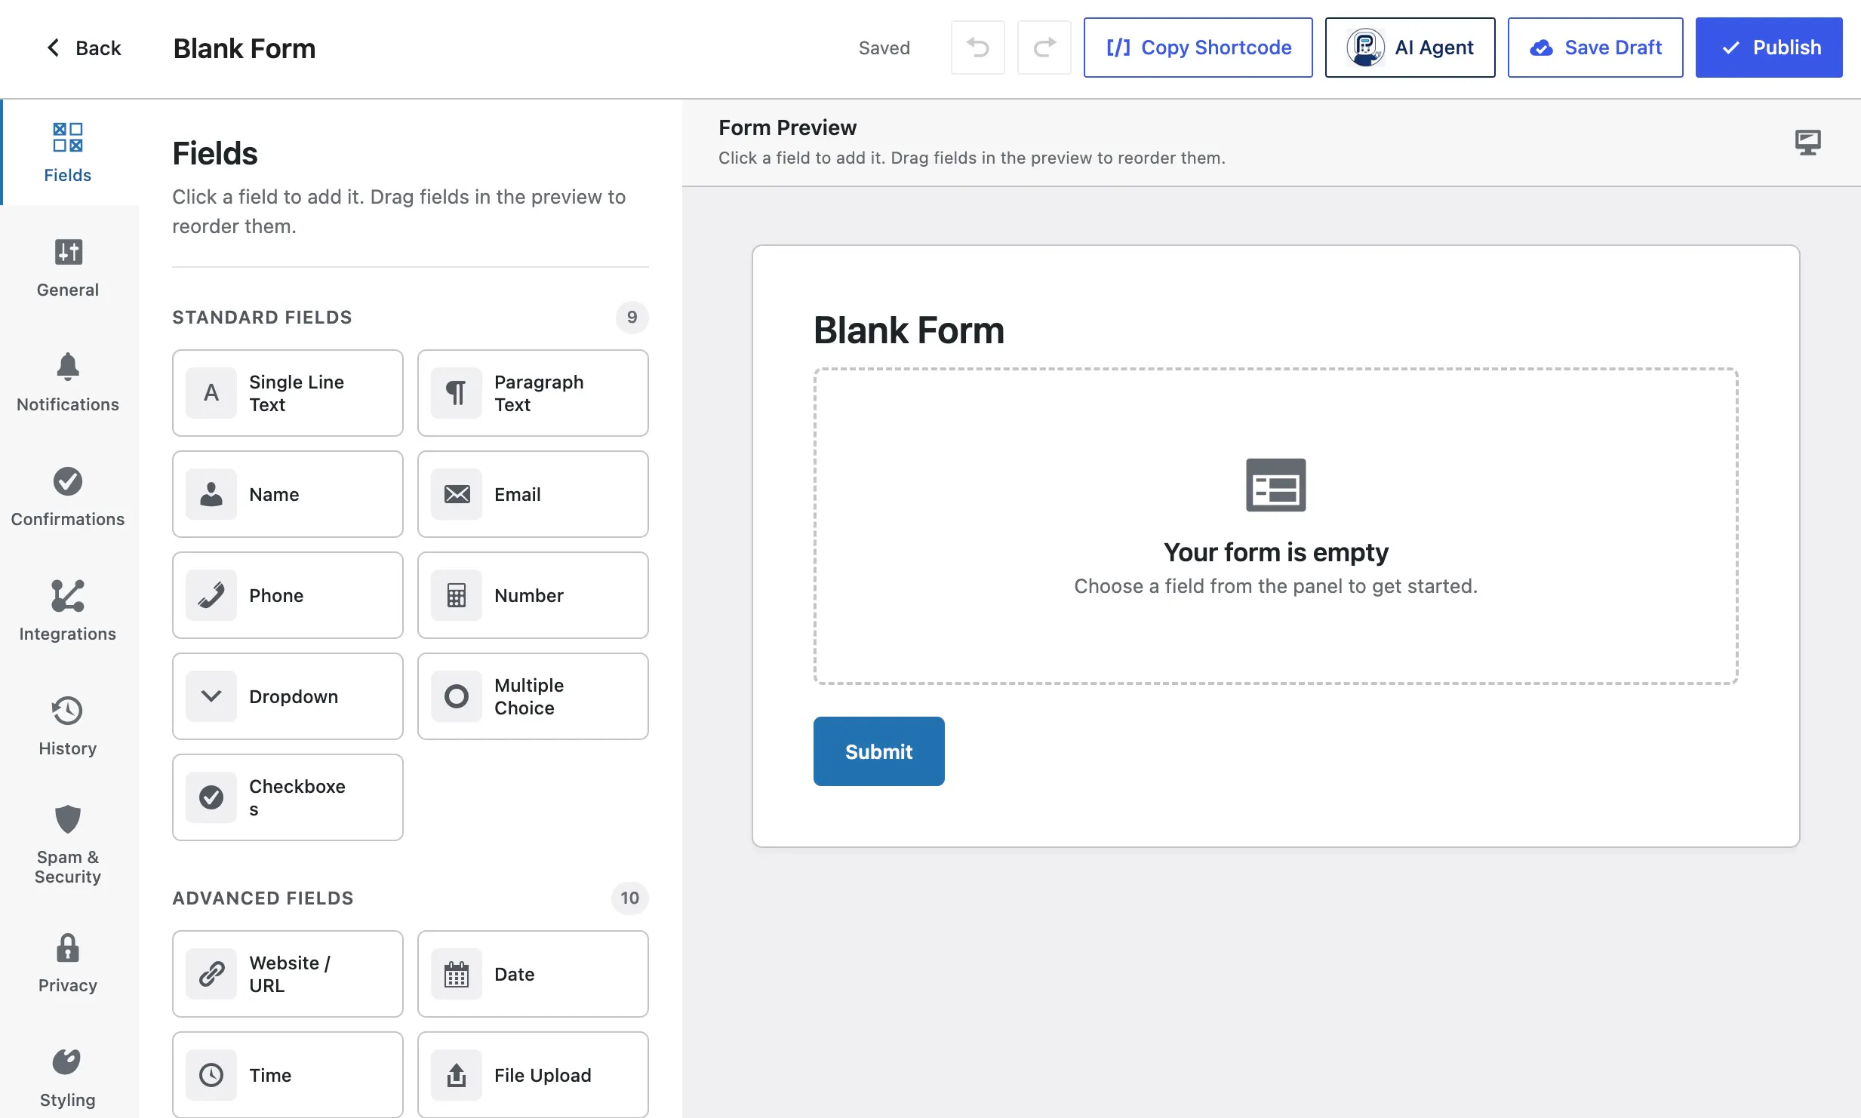Open the Privacy sidebar tab
This screenshot has width=1861, height=1118.
pos(68,963)
